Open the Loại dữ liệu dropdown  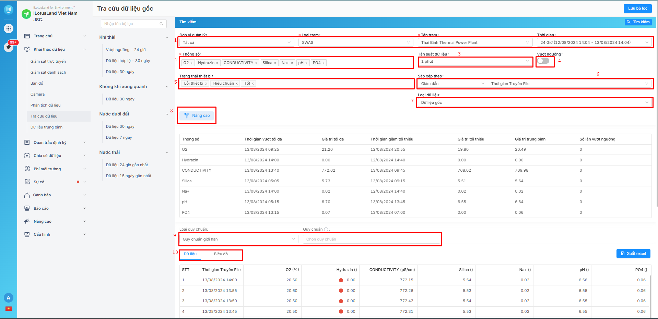534,102
